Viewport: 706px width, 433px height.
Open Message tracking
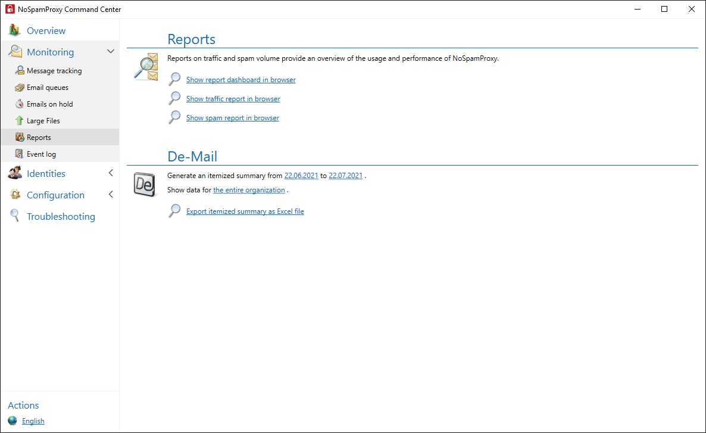(54, 71)
